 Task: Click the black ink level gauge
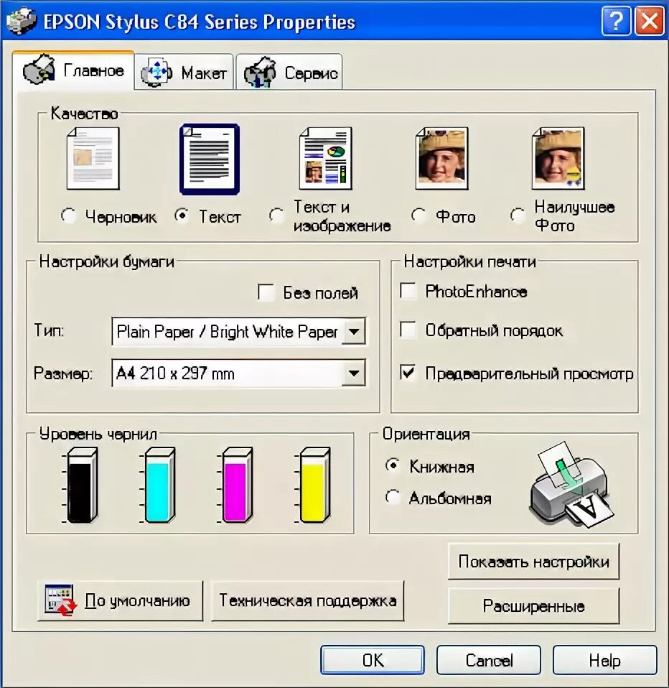[x=81, y=485]
